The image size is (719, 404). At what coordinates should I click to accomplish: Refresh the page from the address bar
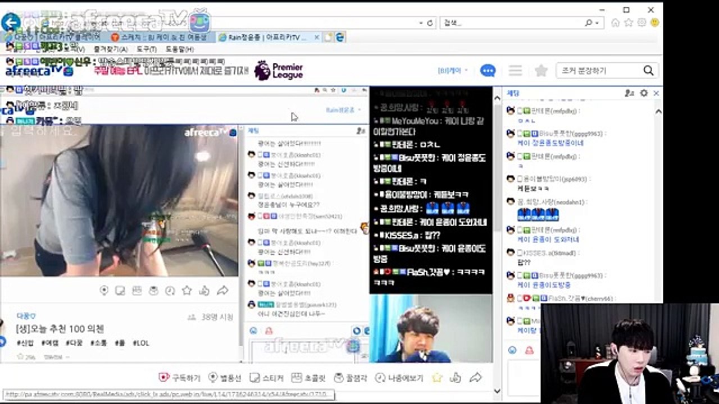pyautogui.click(x=430, y=23)
